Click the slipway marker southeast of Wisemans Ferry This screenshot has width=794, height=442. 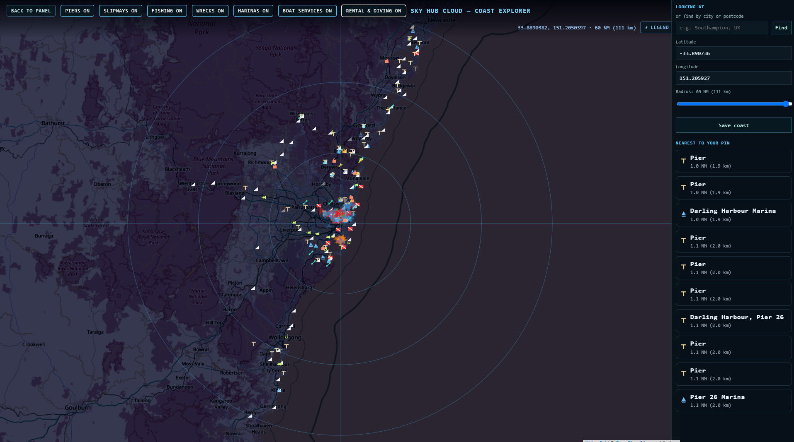pyautogui.click(x=314, y=129)
